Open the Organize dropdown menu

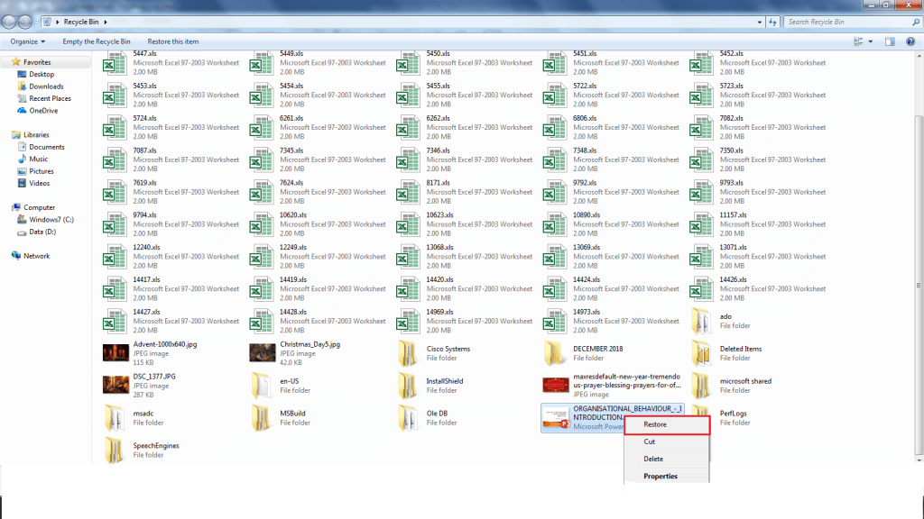pos(27,41)
